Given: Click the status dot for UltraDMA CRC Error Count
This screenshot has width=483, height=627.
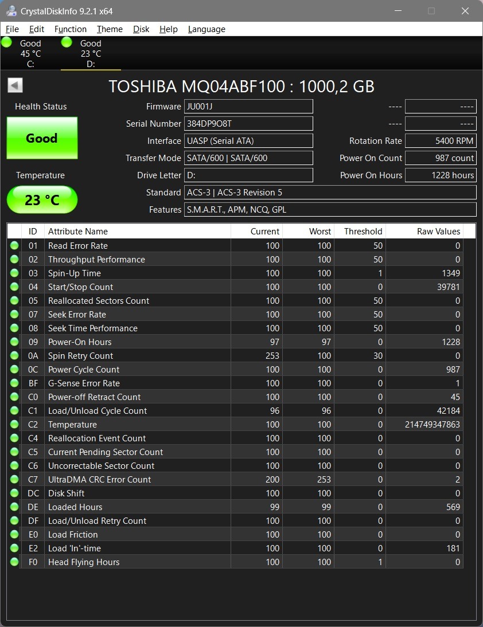Looking at the screenshot, I should [x=14, y=480].
